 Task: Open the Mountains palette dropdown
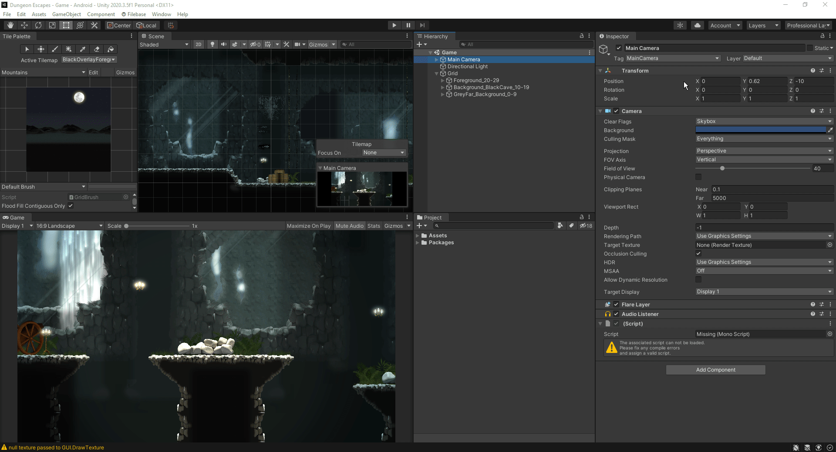coord(44,72)
